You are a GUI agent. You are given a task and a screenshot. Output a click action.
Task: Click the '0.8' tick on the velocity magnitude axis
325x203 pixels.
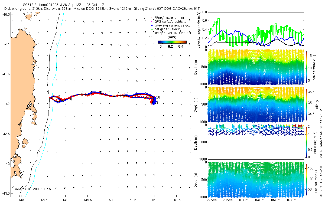[x=204, y=12]
